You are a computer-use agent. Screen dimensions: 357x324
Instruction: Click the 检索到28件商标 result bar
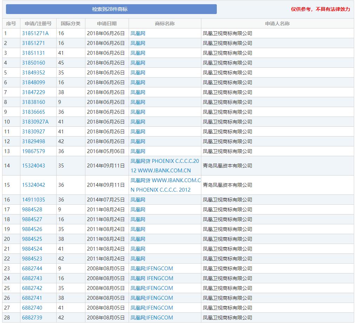(x=111, y=9)
